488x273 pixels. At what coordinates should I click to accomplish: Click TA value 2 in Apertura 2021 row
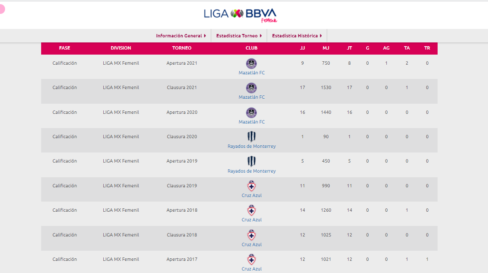coord(407,63)
